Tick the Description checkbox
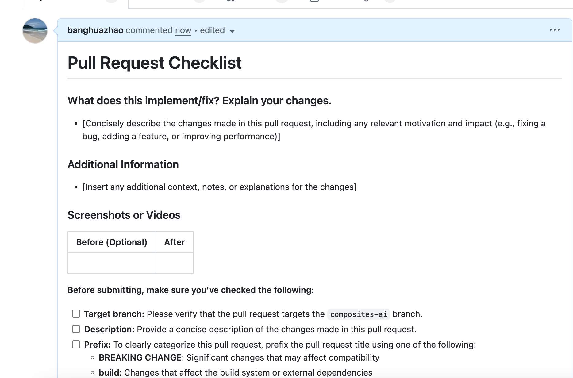 pyautogui.click(x=76, y=329)
